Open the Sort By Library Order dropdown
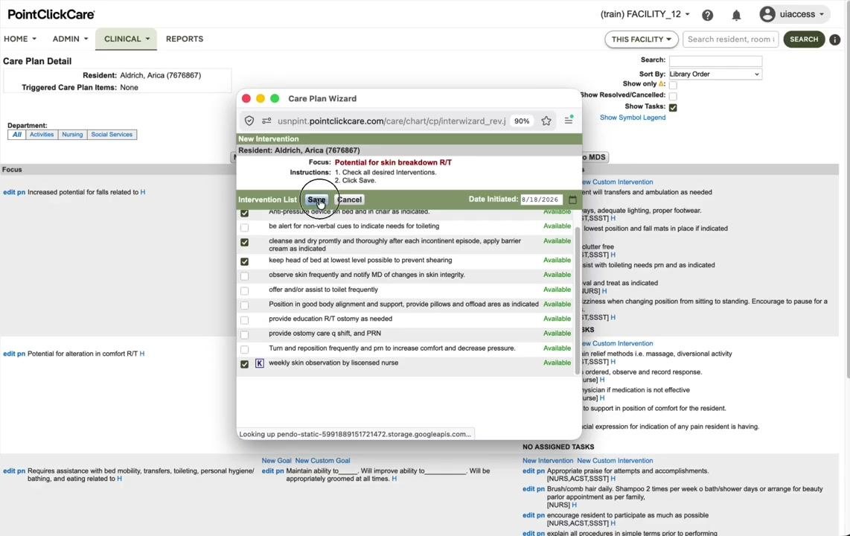Screen dimensions: 850x536 pyautogui.click(x=715, y=74)
